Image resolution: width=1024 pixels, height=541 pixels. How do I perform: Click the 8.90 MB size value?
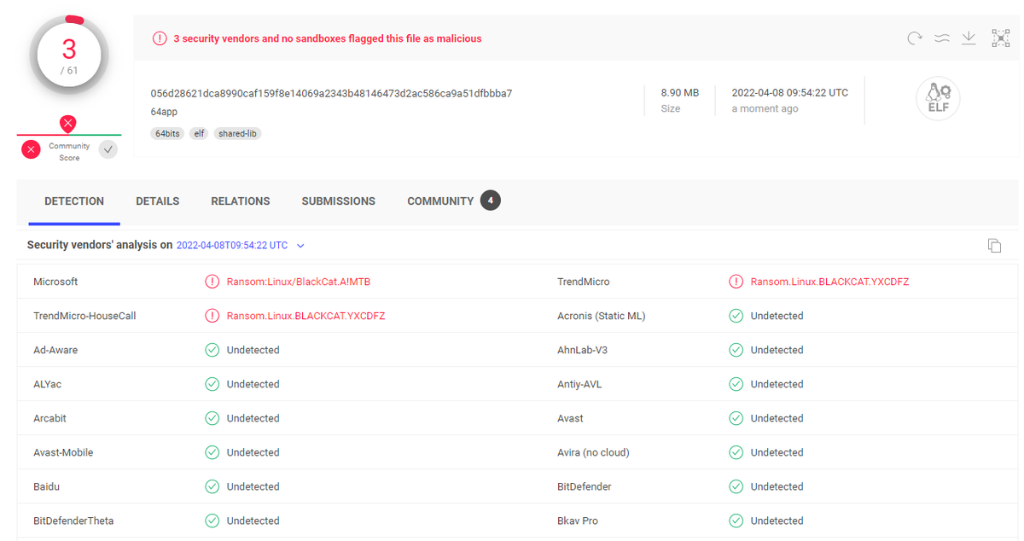(680, 92)
